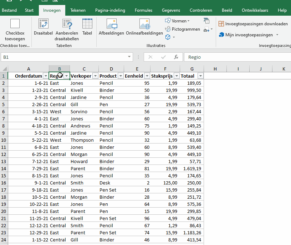Open the Stuksprijs filter dropdown
Viewport: 291px width, 245px height.
[177, 76]
